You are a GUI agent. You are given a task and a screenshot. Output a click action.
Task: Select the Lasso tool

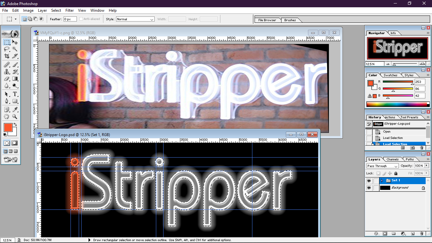point(7,49)
